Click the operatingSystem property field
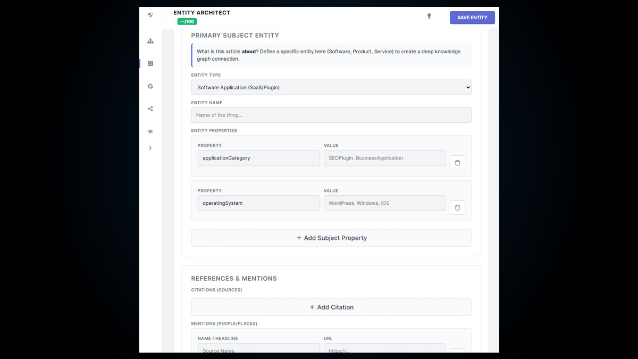The image size is (638, 359). [x=258, y=203]
